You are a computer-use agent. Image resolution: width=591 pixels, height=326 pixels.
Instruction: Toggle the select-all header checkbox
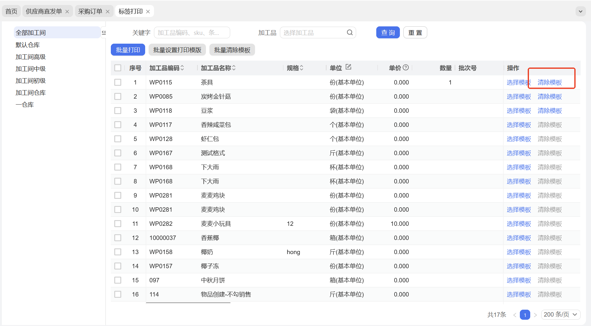coord(118,68)
